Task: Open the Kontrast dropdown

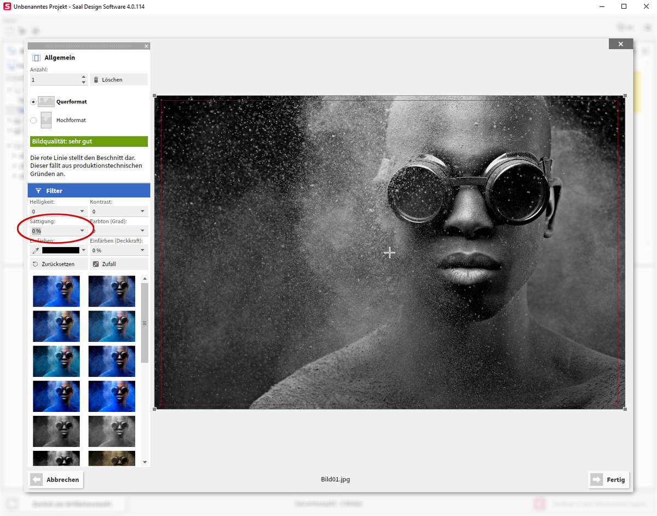Action: pyautogui.click(x=142, y=211)
